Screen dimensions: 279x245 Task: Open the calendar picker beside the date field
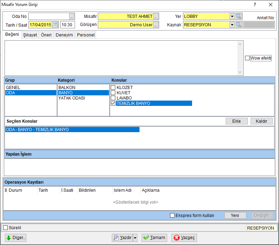[x=55, y=25]
